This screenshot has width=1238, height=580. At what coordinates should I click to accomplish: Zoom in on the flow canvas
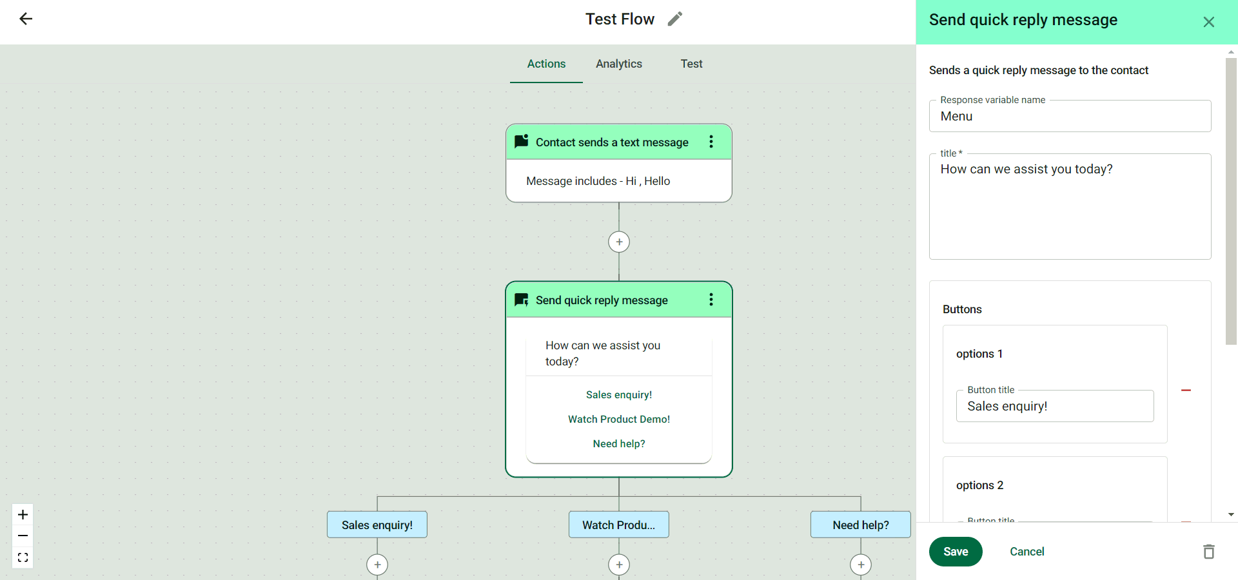pos(23,514)
